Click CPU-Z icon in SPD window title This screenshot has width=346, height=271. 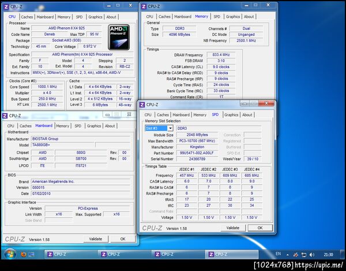pyautogui.click(x=142, y=105)
